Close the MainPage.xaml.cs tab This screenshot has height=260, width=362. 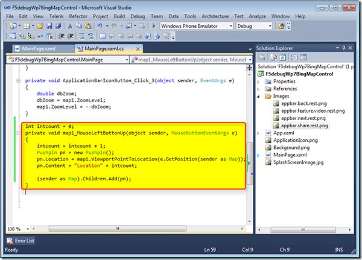(138, 49)
